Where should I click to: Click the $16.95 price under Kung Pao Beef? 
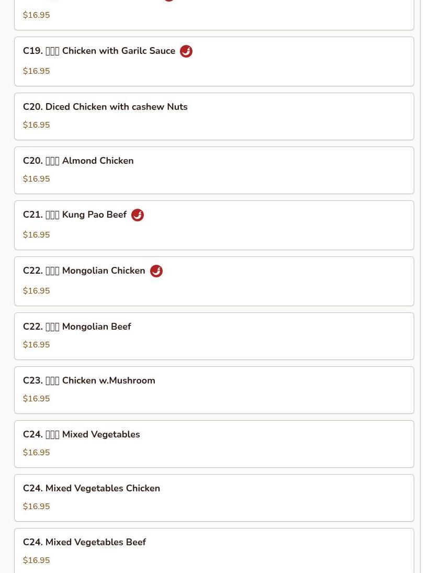tap(36, 234)
